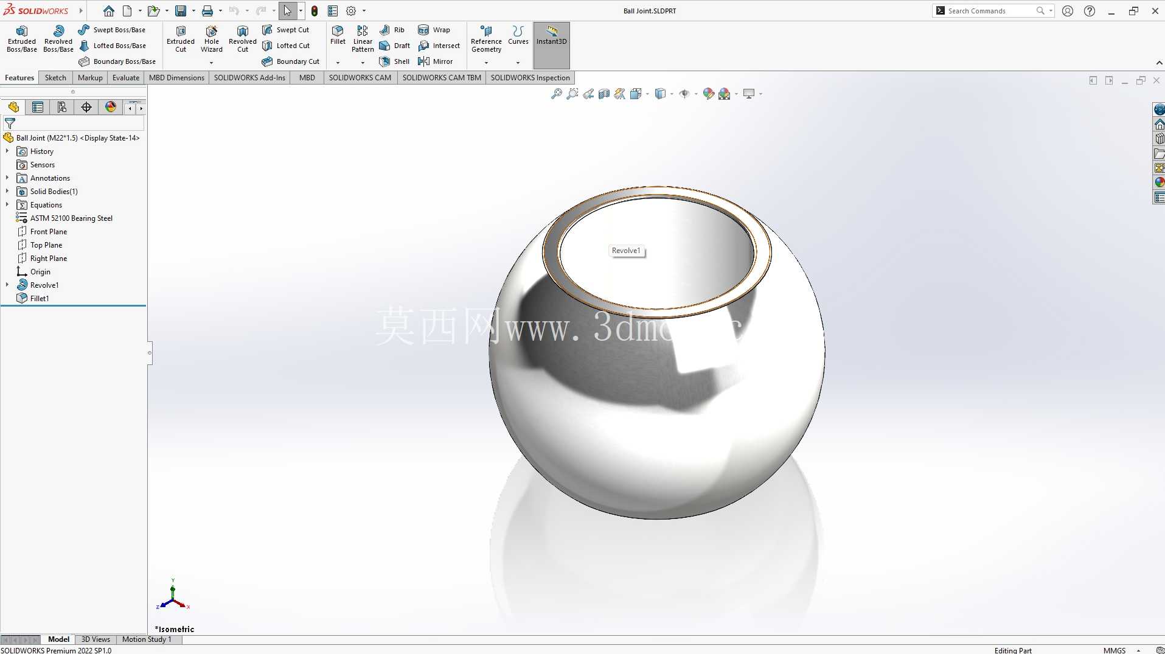Select the Revolved Cut tool
The image size is (1165, 654).
click(x=243, y=40)
